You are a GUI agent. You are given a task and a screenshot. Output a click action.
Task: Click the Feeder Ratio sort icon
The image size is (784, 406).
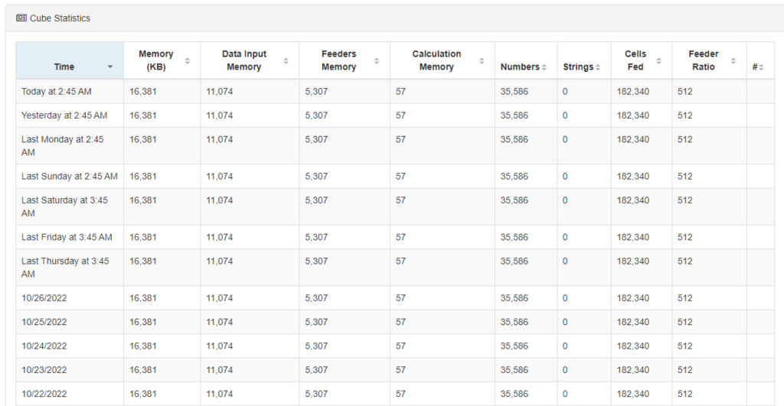[x=733, y=60]
